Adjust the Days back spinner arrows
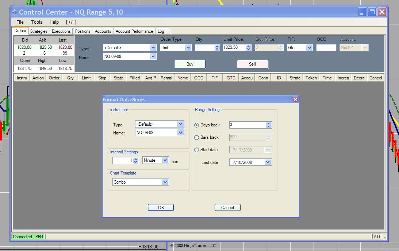399x251 pixels. pyautogui.click(x=268, y=125)
